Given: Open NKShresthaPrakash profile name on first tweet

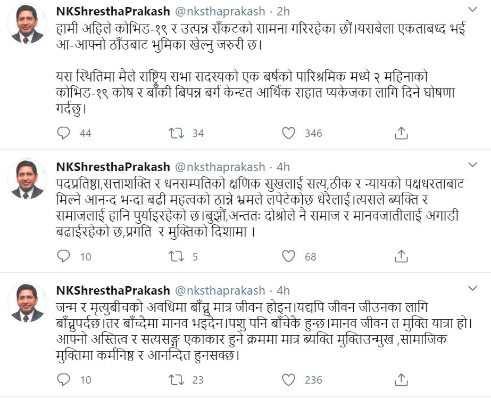Looking at the screenshot, I should [x=113, y=11].
